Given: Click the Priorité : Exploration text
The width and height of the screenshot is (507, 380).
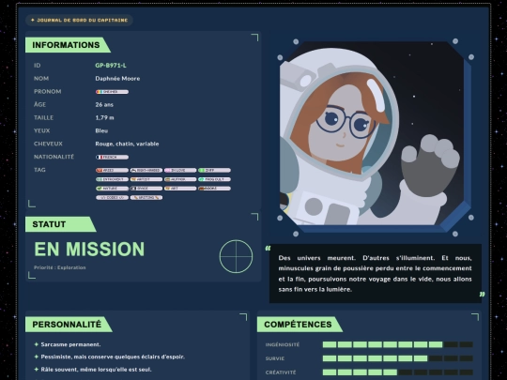Looking at the screenshot, I should click(60, 267).
